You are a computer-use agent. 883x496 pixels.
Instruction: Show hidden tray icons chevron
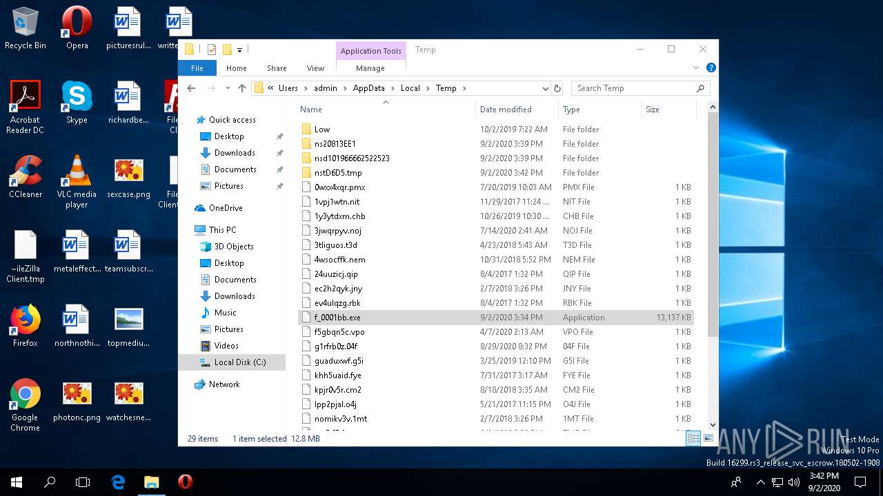tap(760, 482)
